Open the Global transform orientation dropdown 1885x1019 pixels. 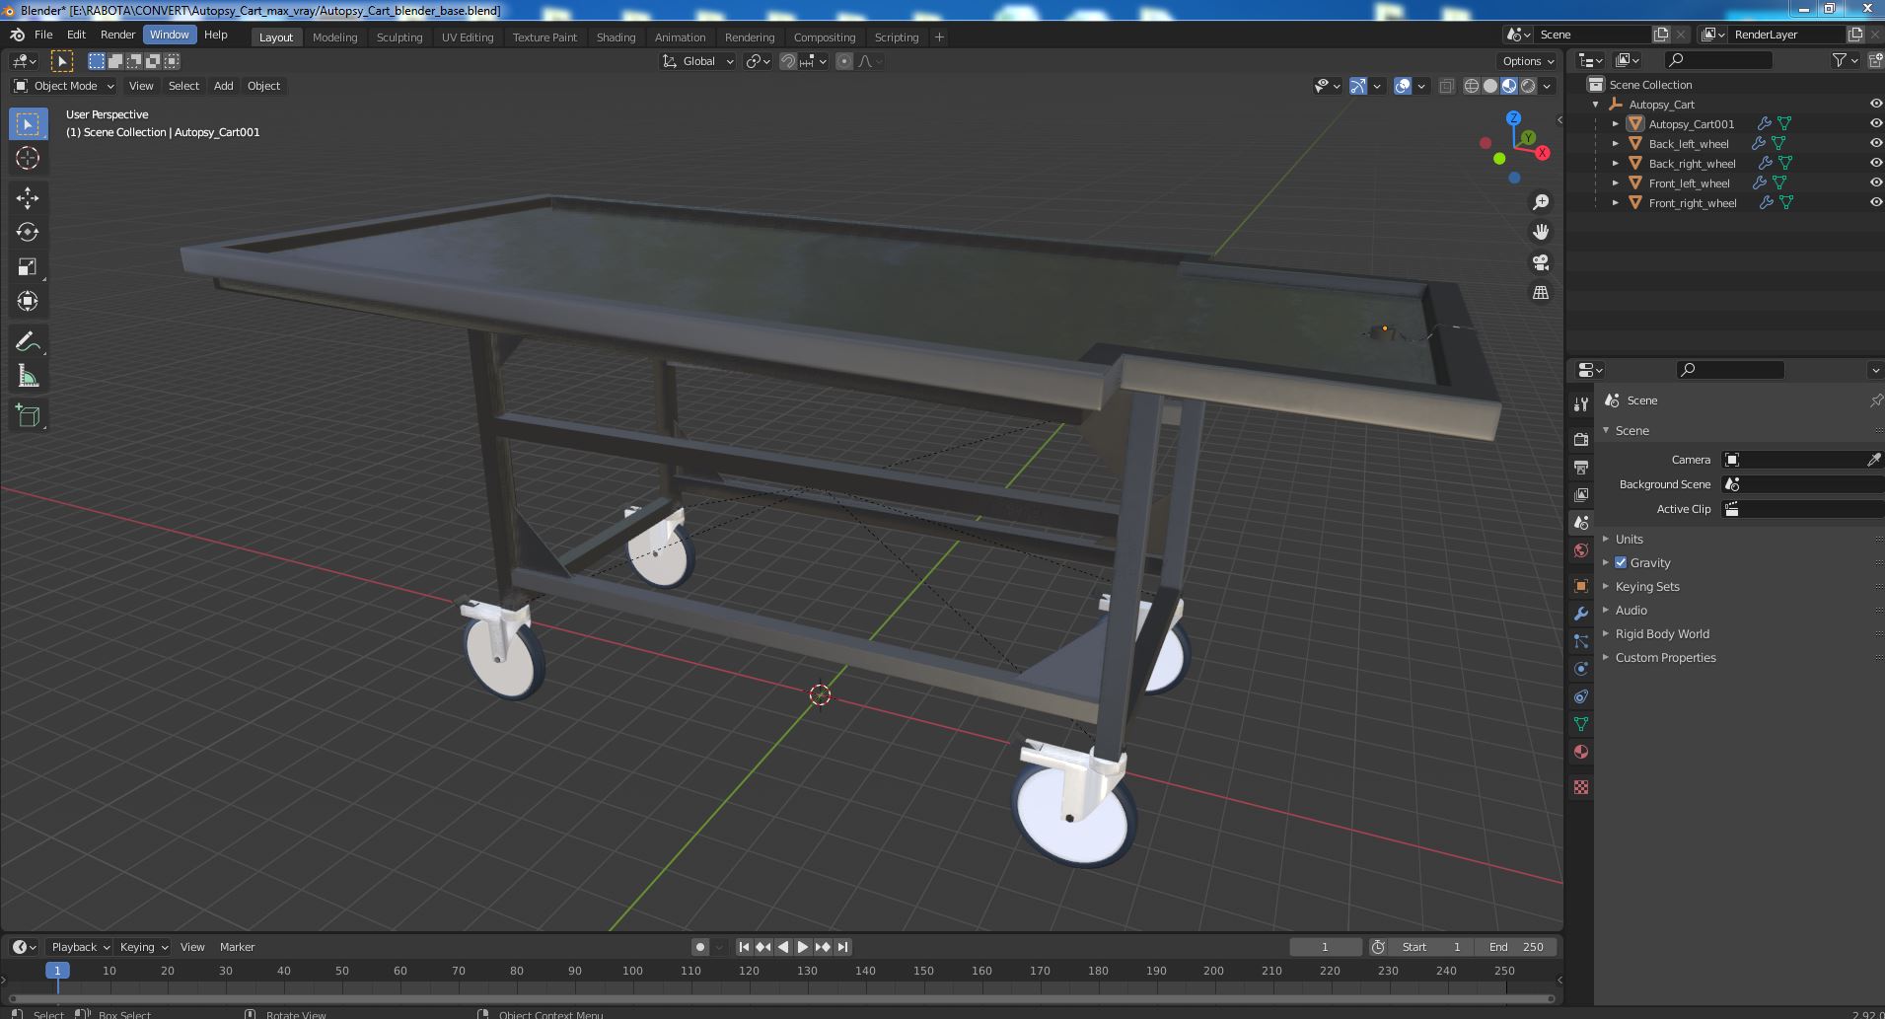pyautogui.click(x=697, y=61)
